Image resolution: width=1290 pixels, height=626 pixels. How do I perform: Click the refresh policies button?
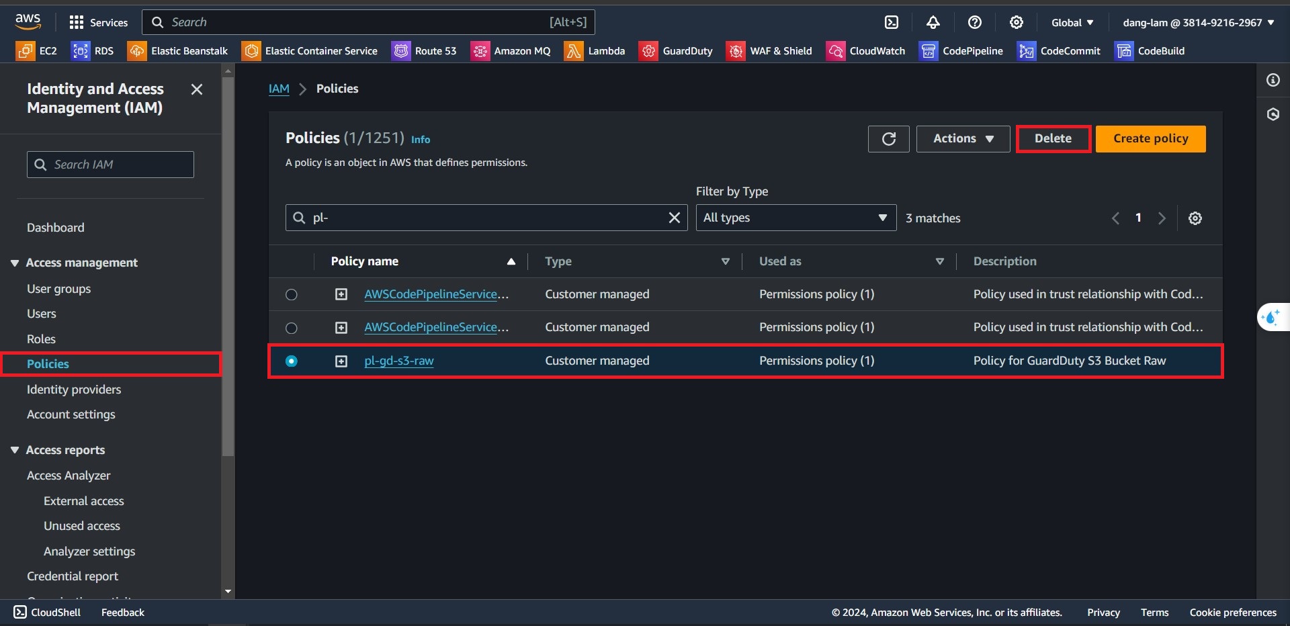point(888,139)
